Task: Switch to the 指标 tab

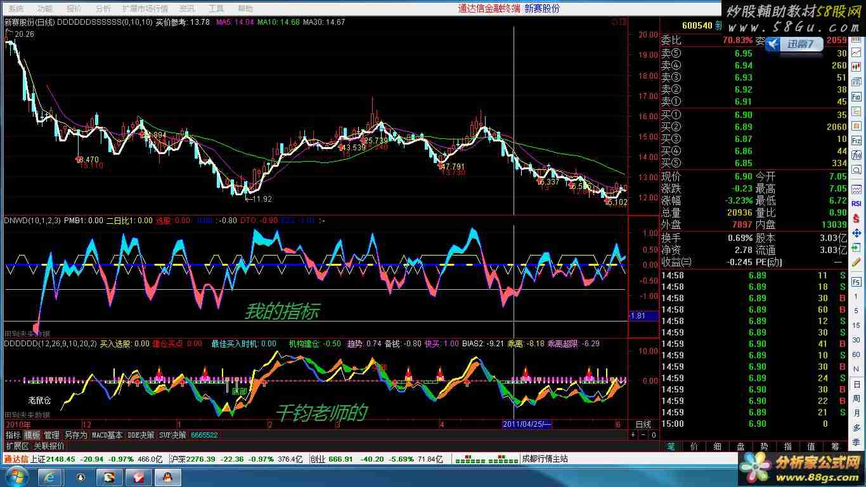Action: 13,435
